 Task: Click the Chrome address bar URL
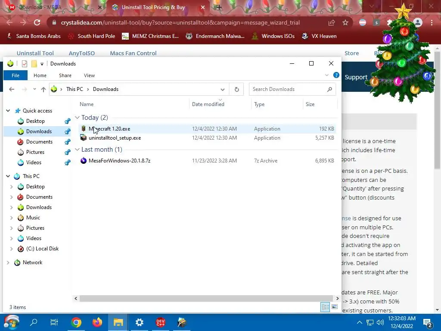180,22
